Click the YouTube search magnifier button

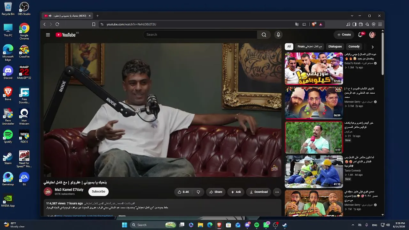tap(264, 35)
